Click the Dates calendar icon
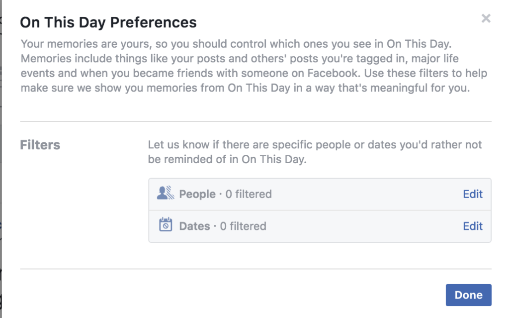The image size is (509, 318). tap(165, 225)
